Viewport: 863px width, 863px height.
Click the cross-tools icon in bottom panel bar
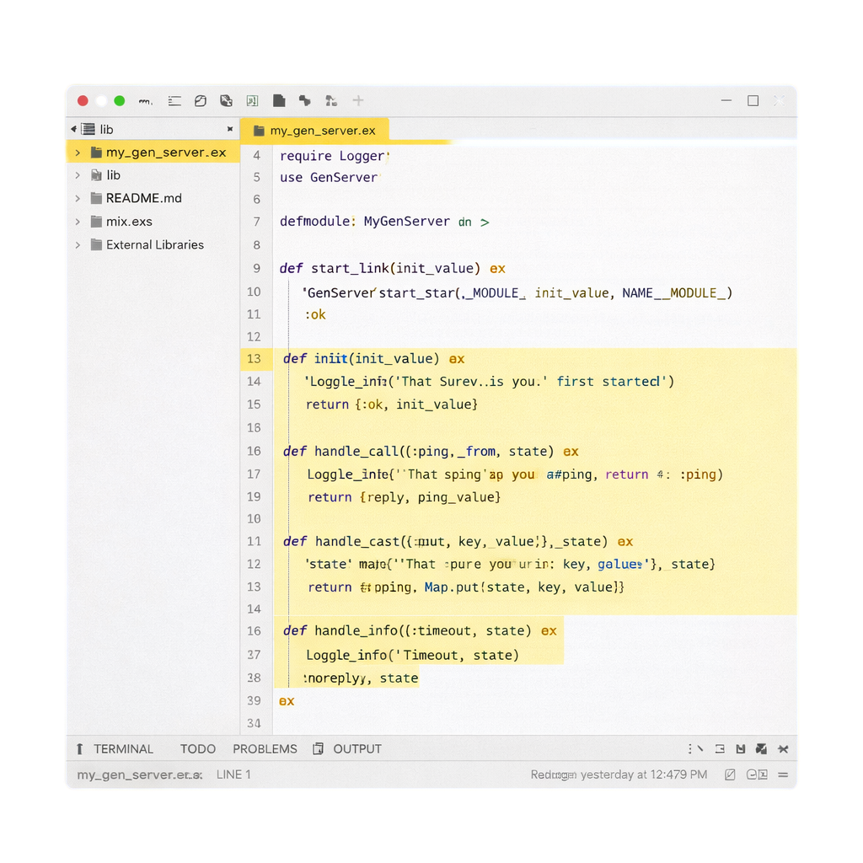coord(783,749)
